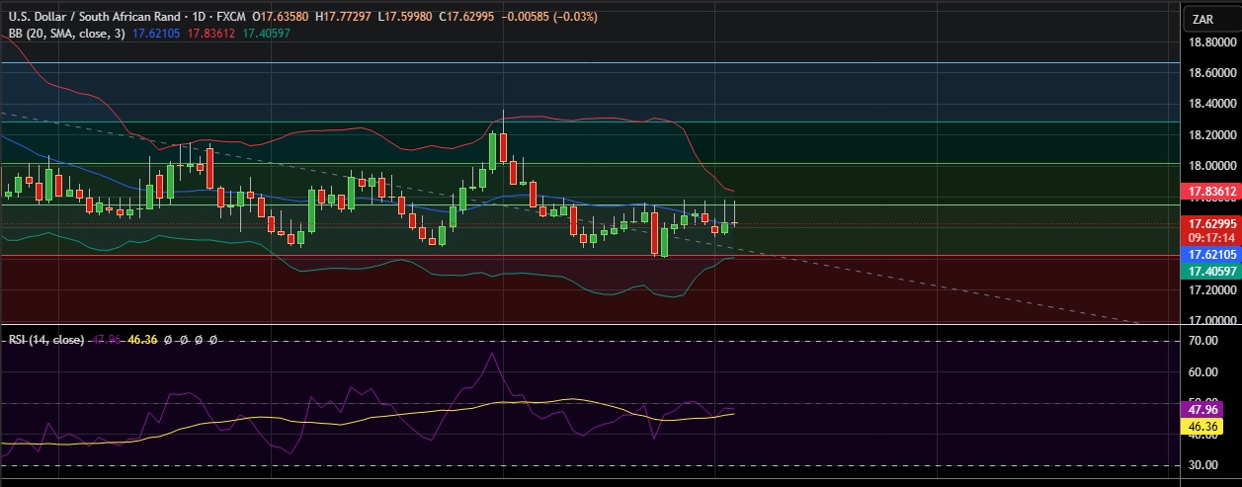Select the BB (20, SMA, close, 3) legend

pos(65,34)
